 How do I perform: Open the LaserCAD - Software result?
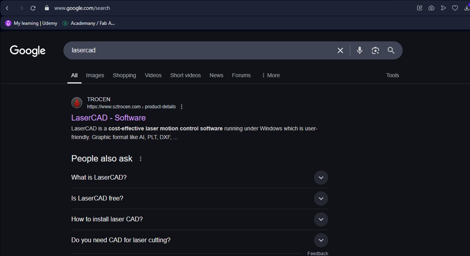(x=108, y=118)
